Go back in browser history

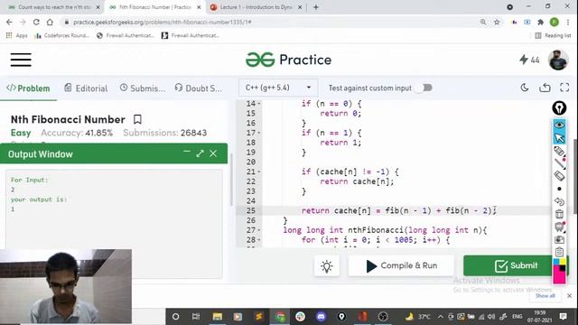tap(9, 22)
